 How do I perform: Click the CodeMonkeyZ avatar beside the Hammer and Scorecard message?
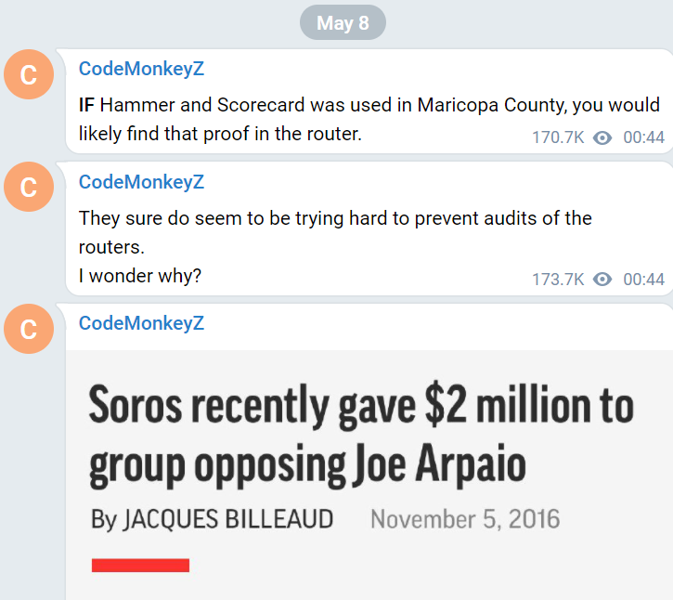pos(29,74)
